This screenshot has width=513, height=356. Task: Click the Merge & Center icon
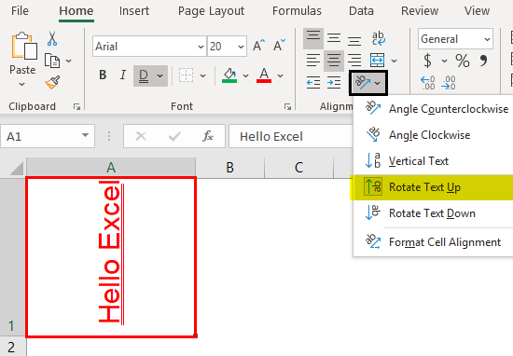[x=377, y=61]
